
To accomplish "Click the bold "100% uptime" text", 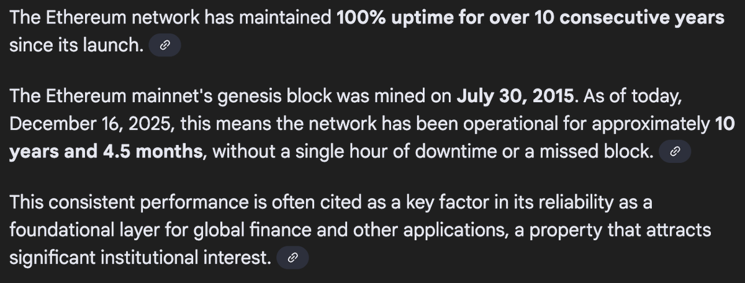I will (x=393, y=17).
